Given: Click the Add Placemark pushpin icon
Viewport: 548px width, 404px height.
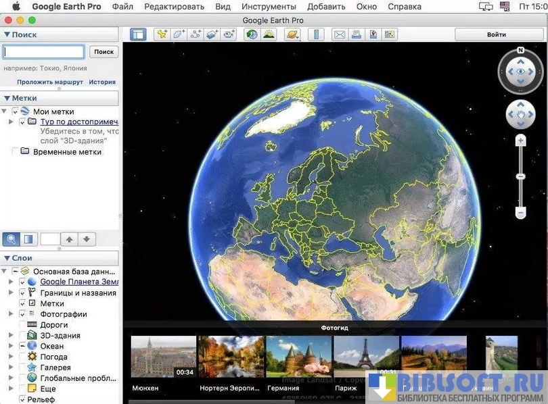Looking at the screenshot, I should [x=162, y=34].
